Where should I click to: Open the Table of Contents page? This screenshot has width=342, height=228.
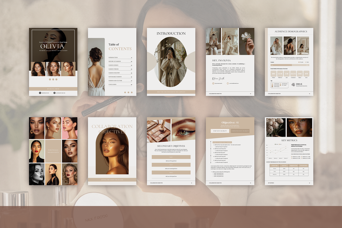[x=112, y=62]
